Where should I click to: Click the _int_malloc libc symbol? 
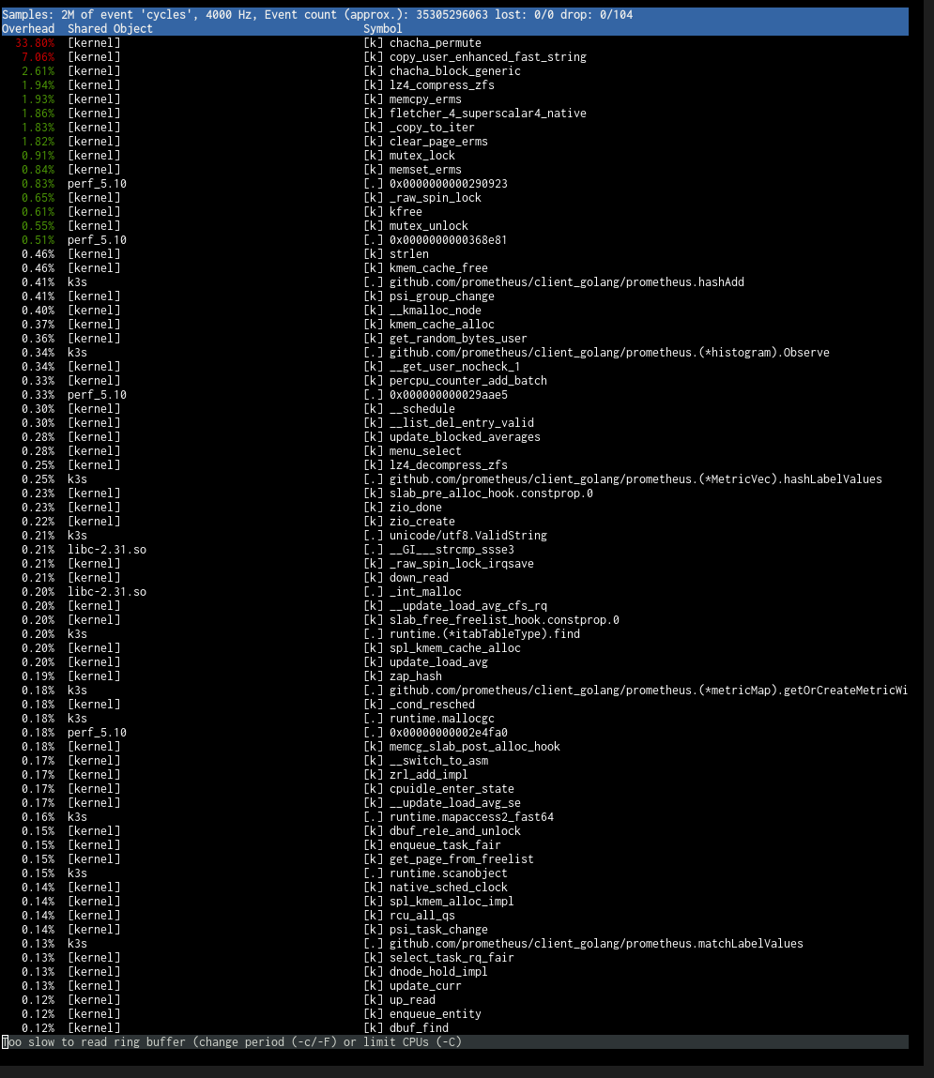[425, 593]
